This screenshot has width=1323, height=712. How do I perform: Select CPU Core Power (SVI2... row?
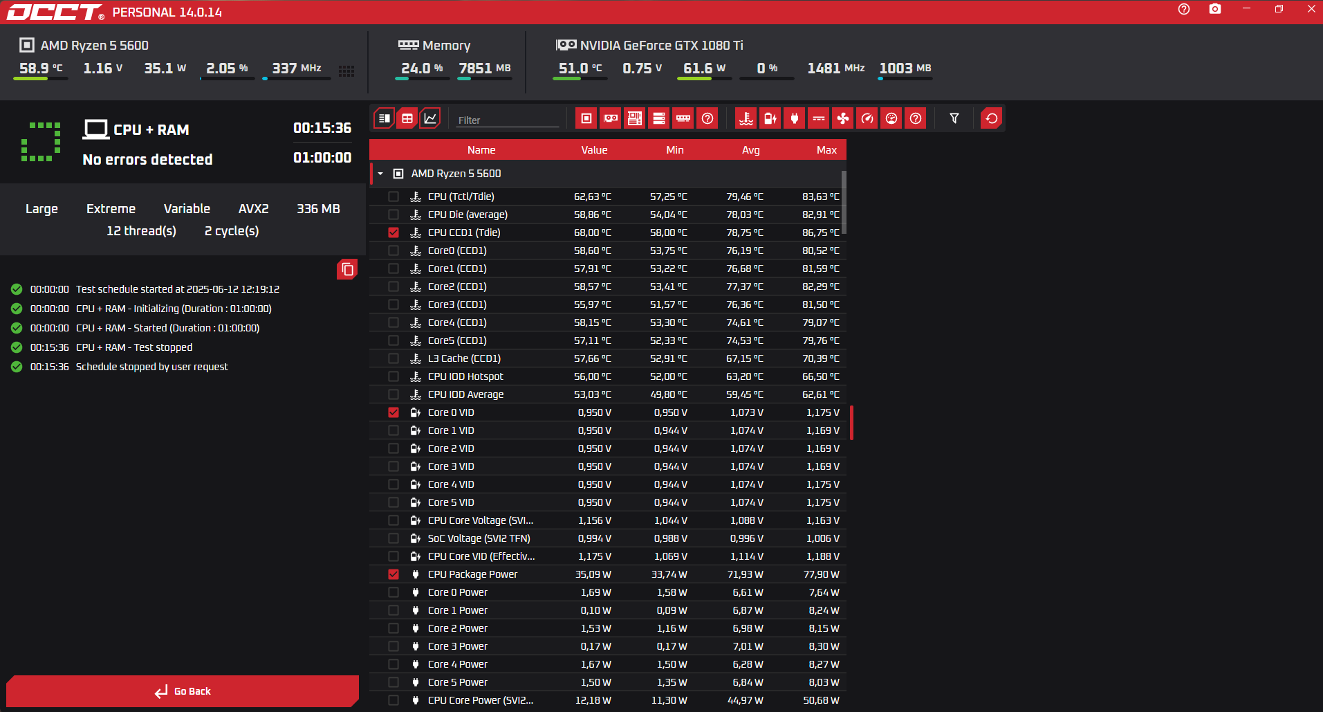(607, 700)
